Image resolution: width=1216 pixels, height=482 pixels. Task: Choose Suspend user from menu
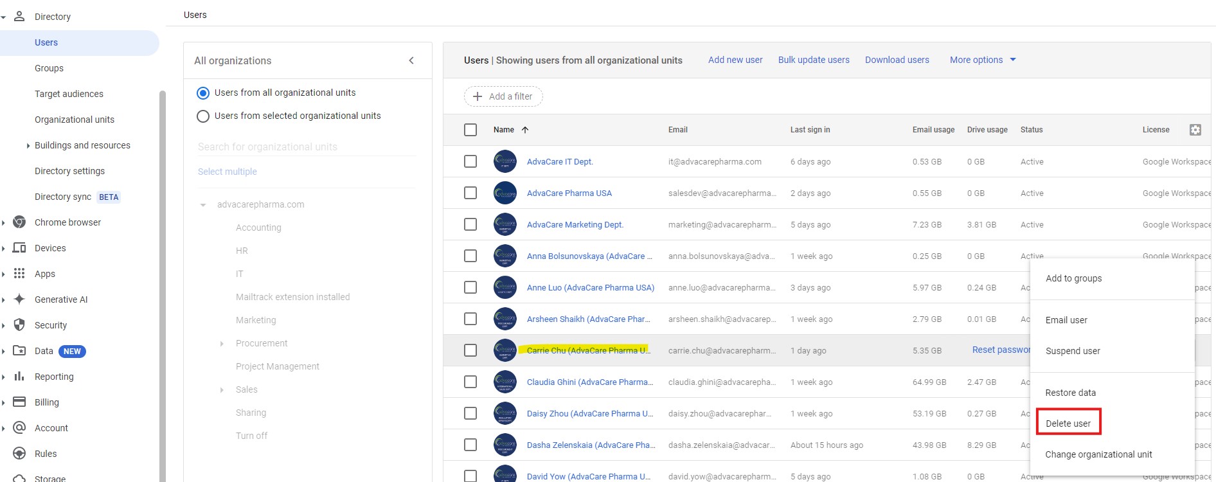tap(1112, 351)
